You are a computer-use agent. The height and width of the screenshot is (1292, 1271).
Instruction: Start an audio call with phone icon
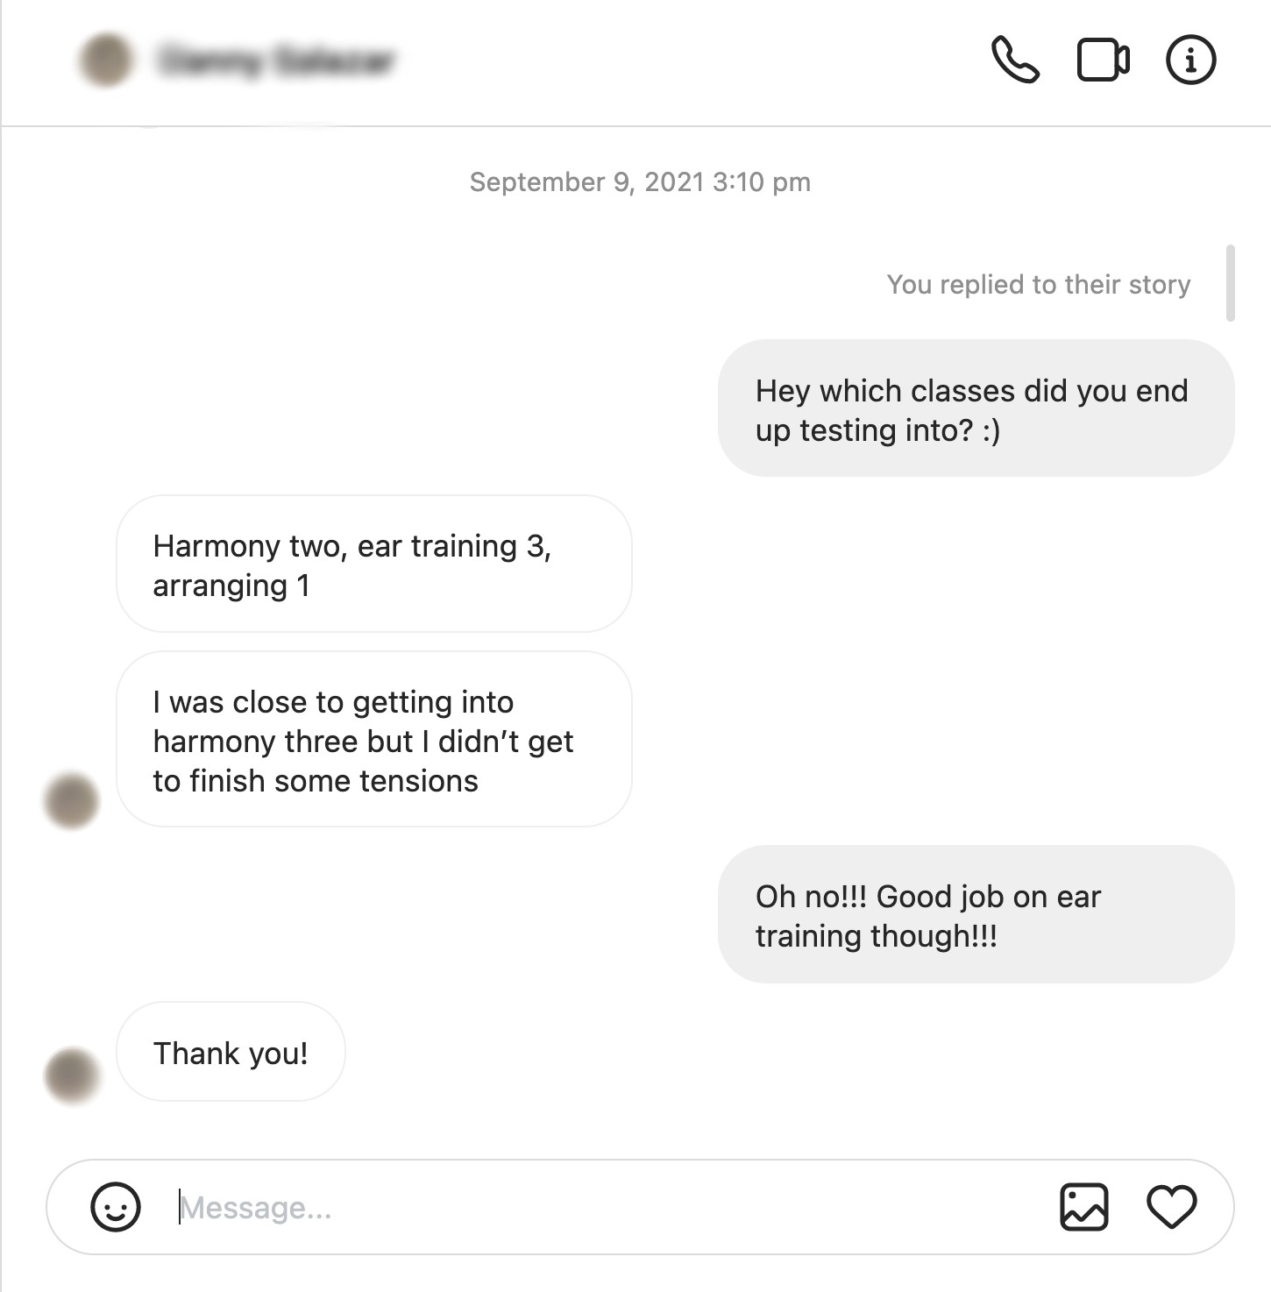pos(1015,60)
